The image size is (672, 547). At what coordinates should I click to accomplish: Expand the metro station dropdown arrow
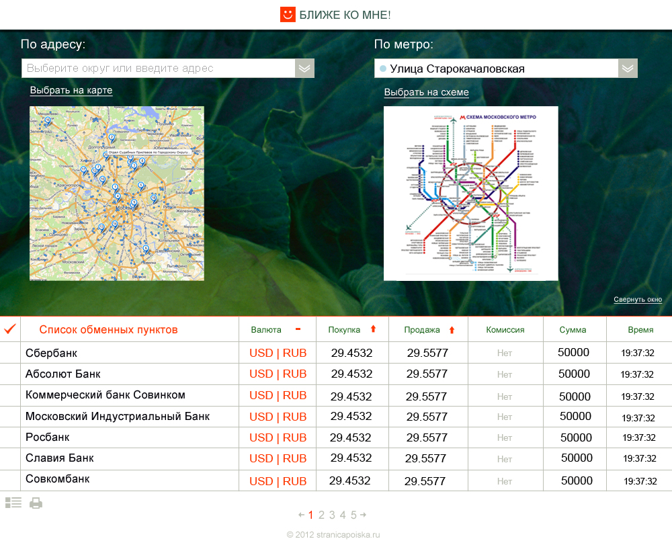(x=628, y=69)
